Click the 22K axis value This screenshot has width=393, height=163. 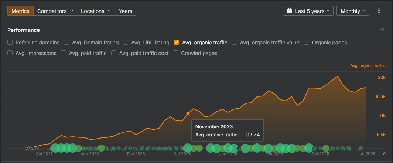pos(382,77)
